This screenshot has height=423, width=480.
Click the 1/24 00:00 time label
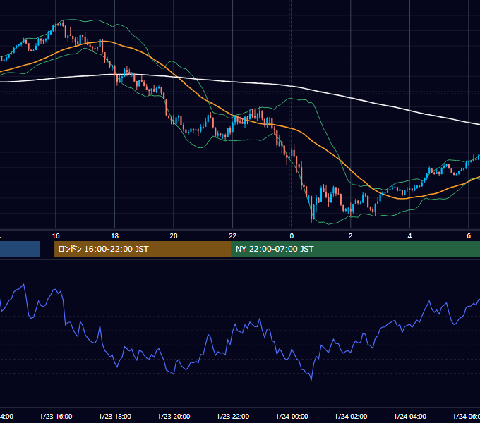292,416
